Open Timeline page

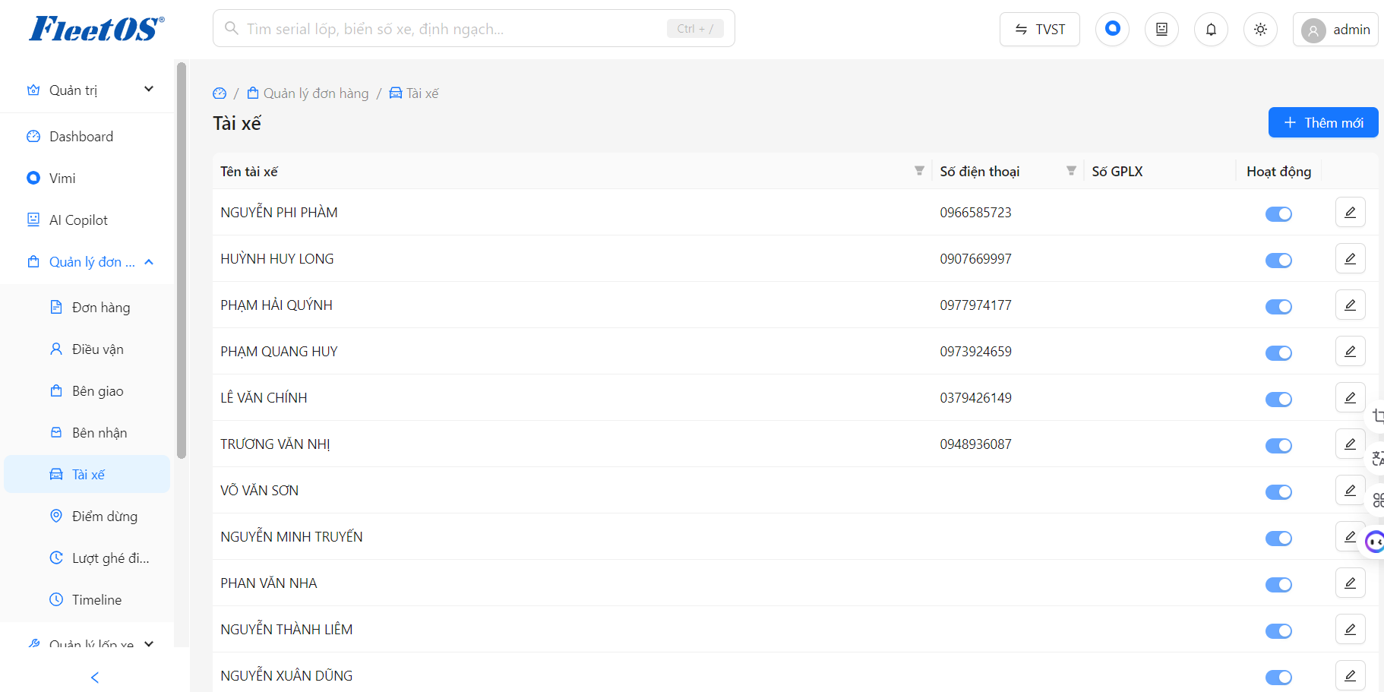tap(87, 599)
